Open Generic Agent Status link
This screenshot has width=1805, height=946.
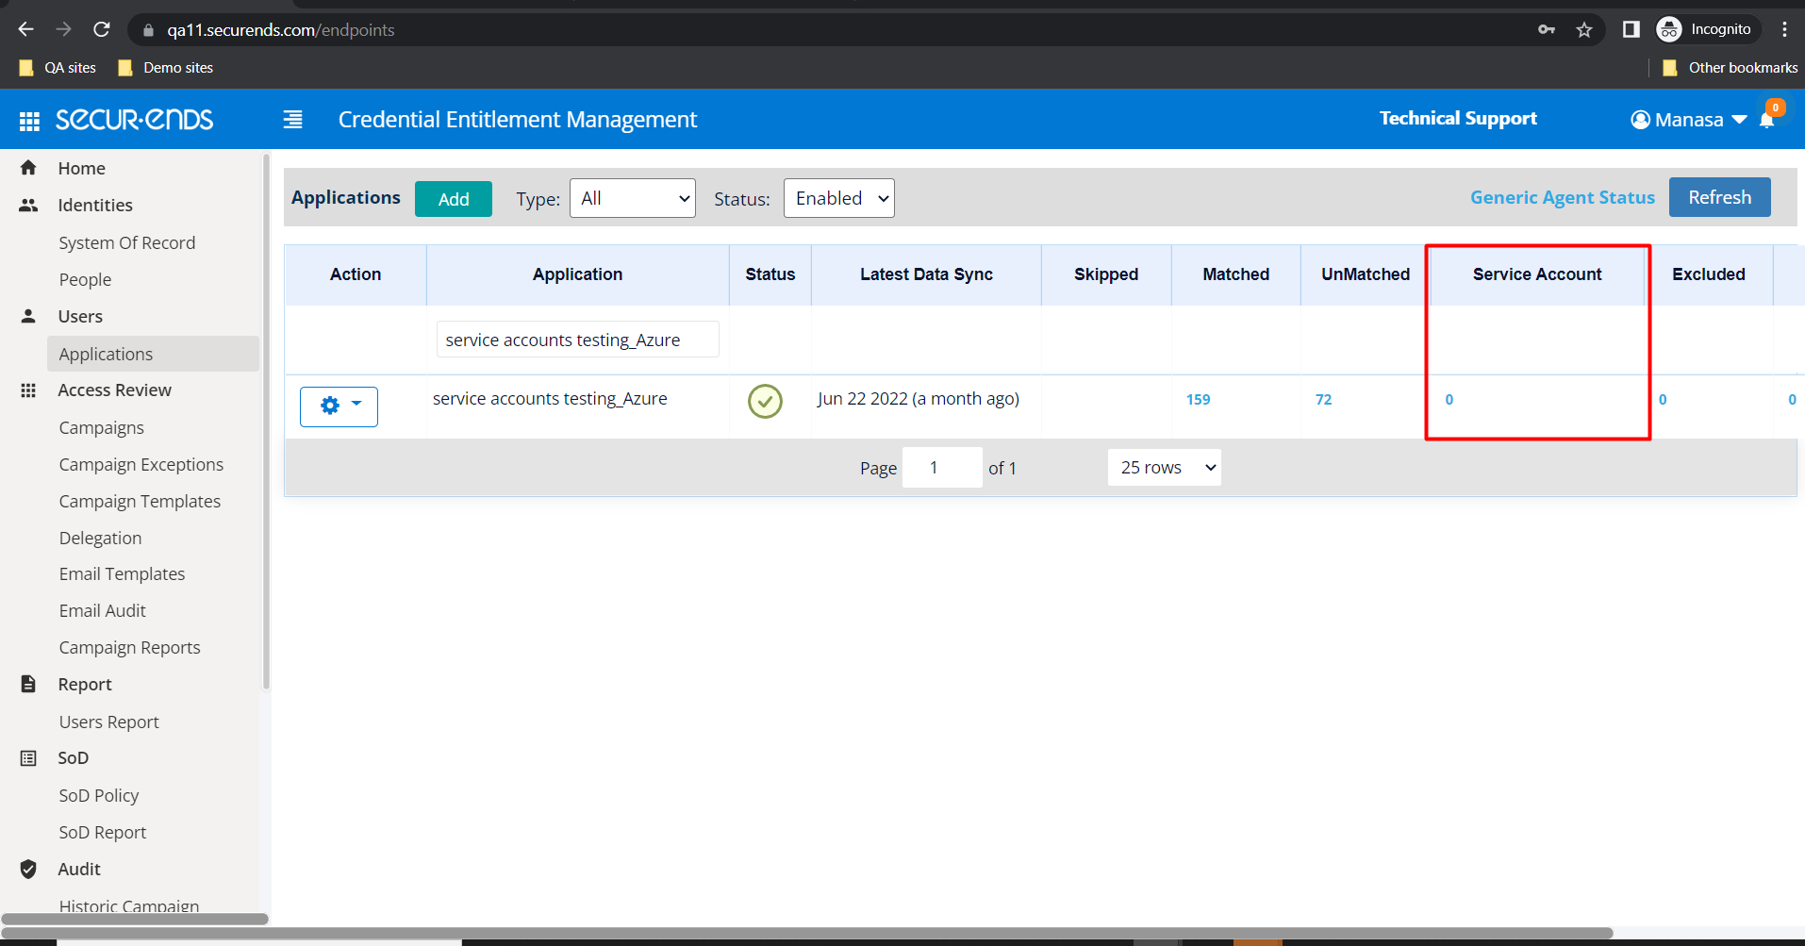point(1562,197)
